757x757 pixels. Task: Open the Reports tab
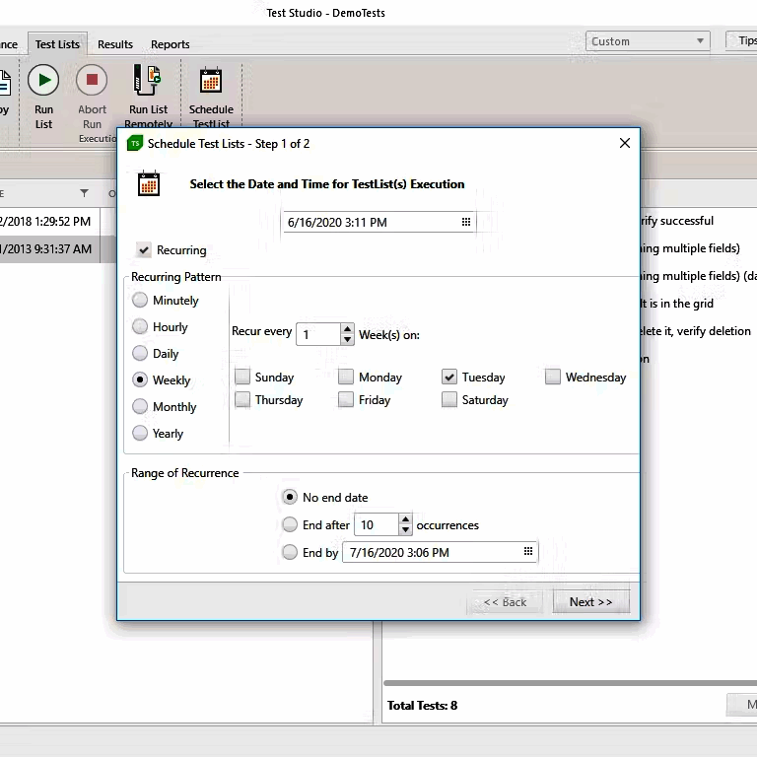point(170,44)
